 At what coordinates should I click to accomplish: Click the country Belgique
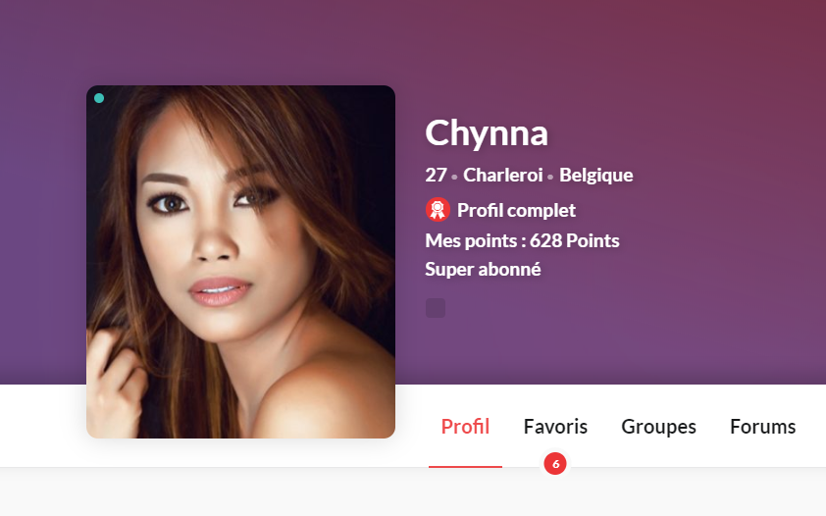596,175
